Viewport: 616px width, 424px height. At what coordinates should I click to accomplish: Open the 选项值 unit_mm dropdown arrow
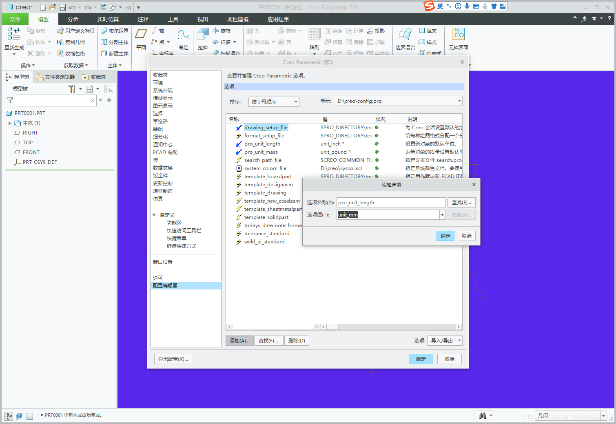(442, 215)
